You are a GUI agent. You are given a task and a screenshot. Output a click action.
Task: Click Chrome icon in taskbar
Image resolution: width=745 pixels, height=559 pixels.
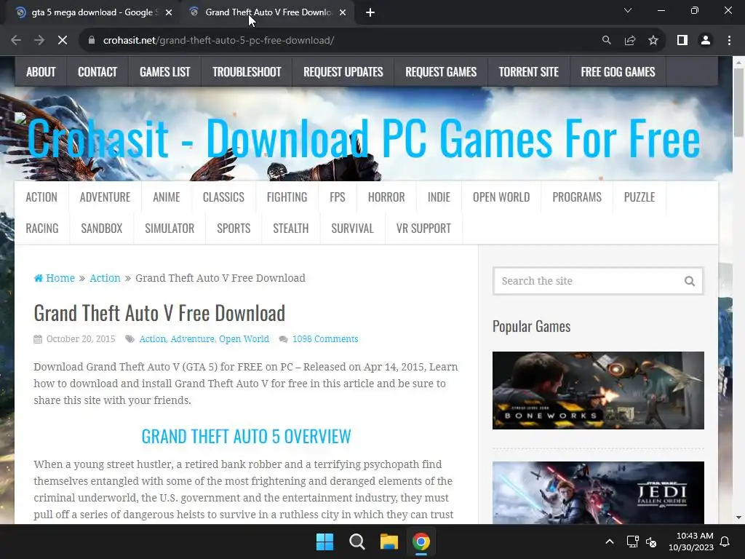point(421,542)
